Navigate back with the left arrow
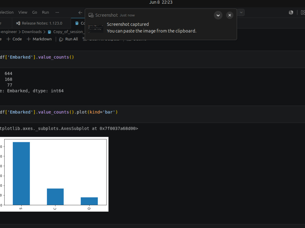305x228 pixels. tap(80, 12)
